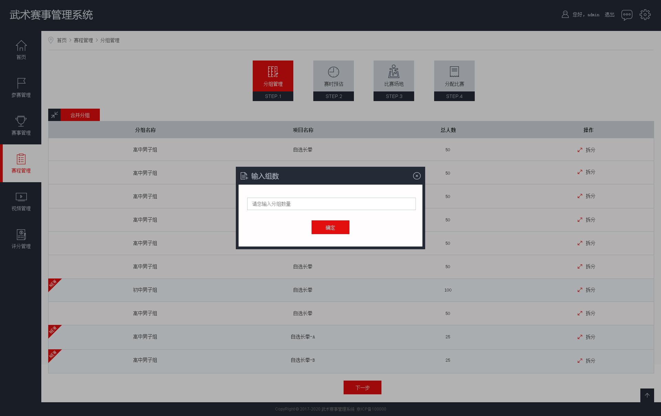Screen dimensions: 661x416
Task: Click the Home icon in the sidebar
Action: [21, 46]
